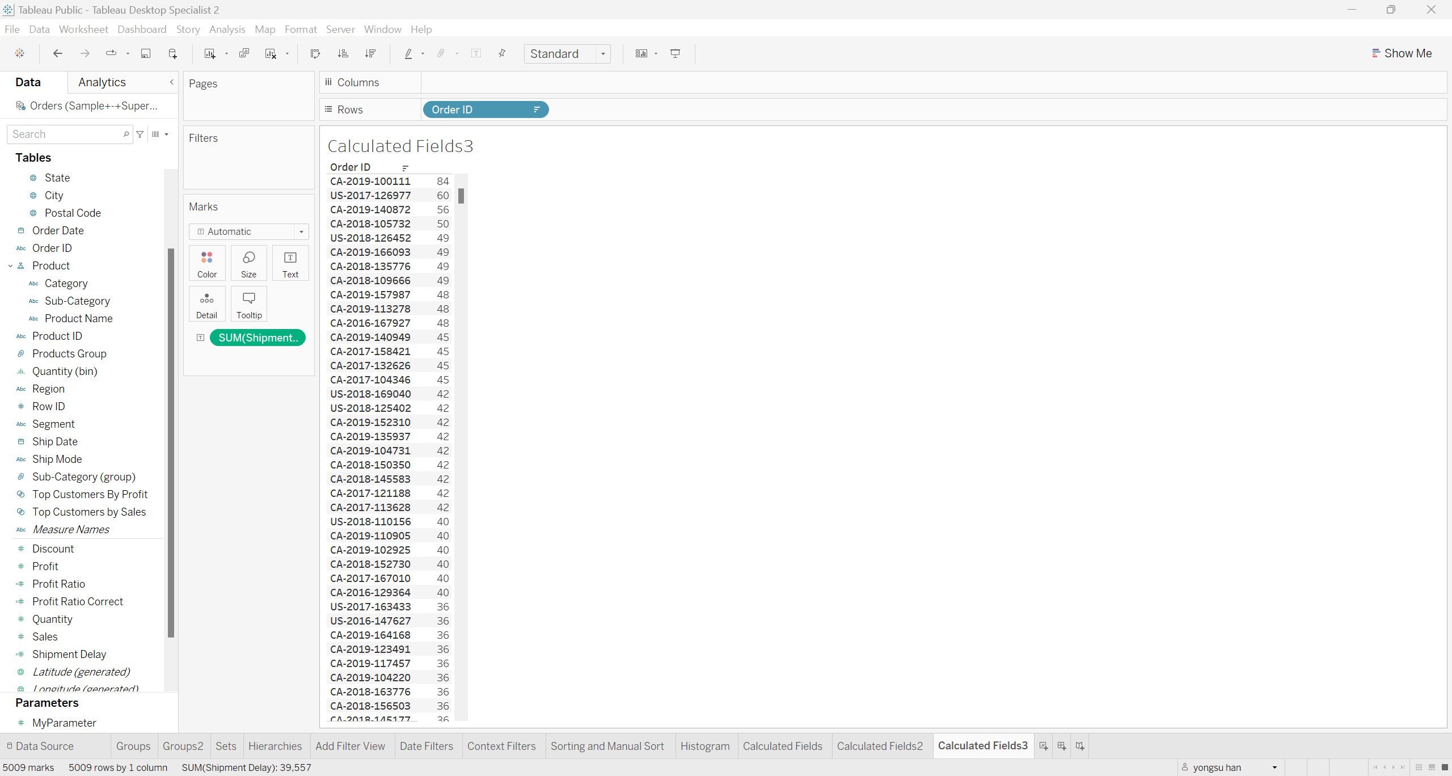This screenshot has height=776, width=1452.
Task: Toggle the Fix Axes pin icon
Action: tap(502, 53)
